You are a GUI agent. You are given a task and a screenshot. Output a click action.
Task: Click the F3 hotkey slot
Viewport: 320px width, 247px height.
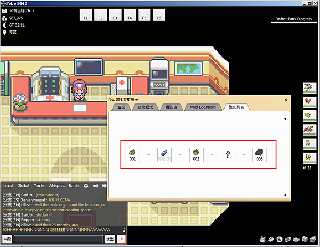[115, 14]
